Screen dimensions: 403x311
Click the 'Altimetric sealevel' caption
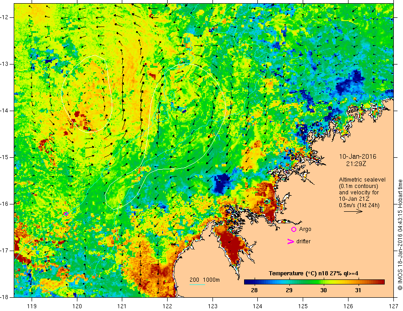[x=362, y=180]
